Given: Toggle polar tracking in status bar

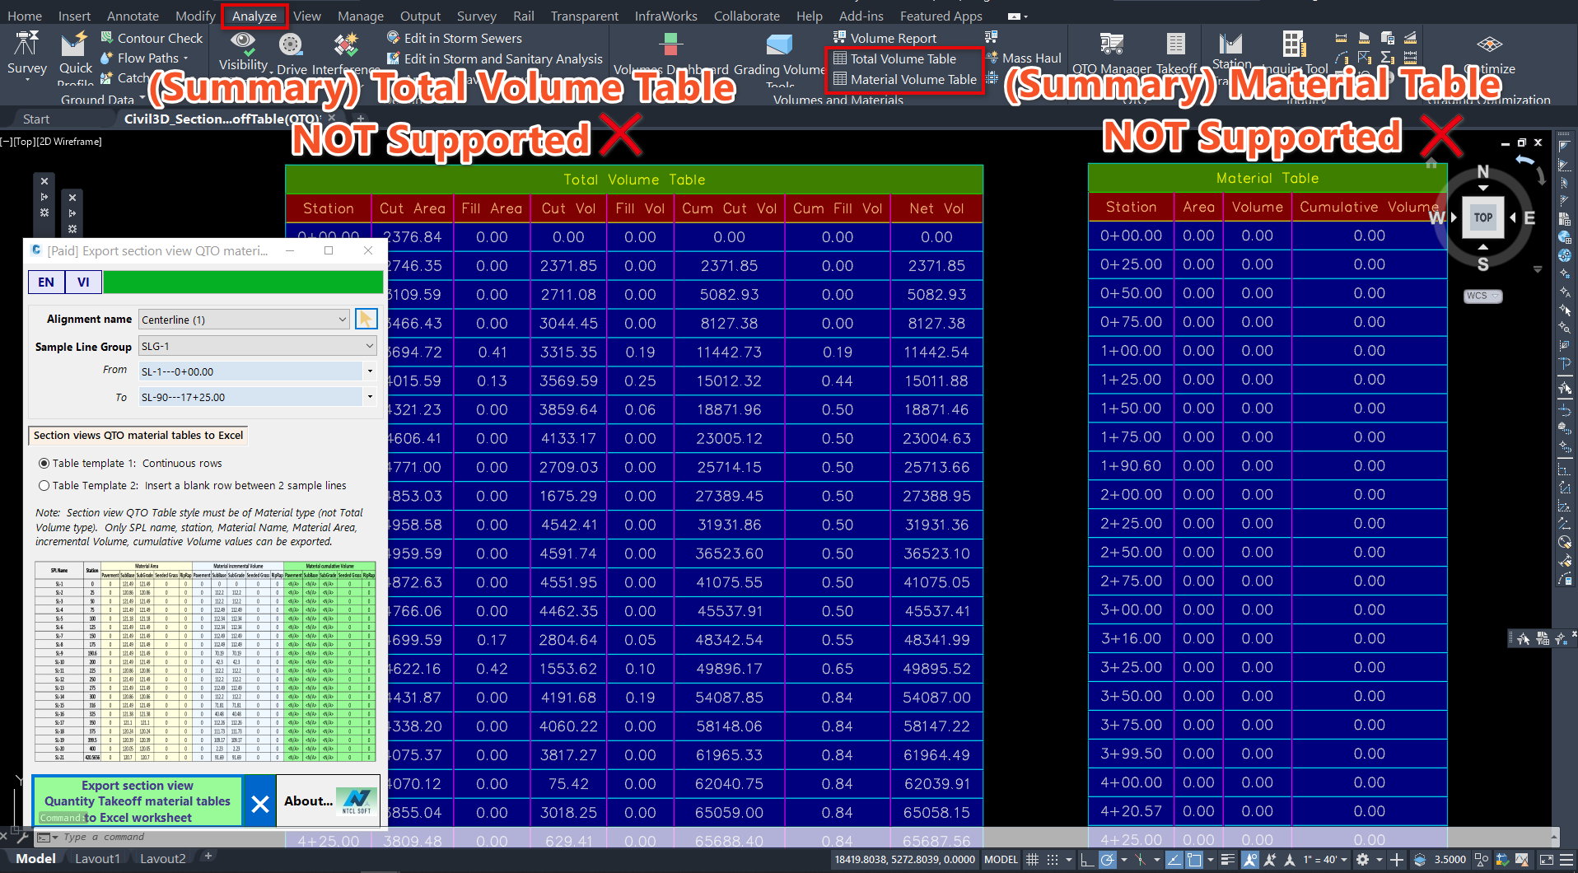Looking at the screenshot, I should [x=1108, y=859].
